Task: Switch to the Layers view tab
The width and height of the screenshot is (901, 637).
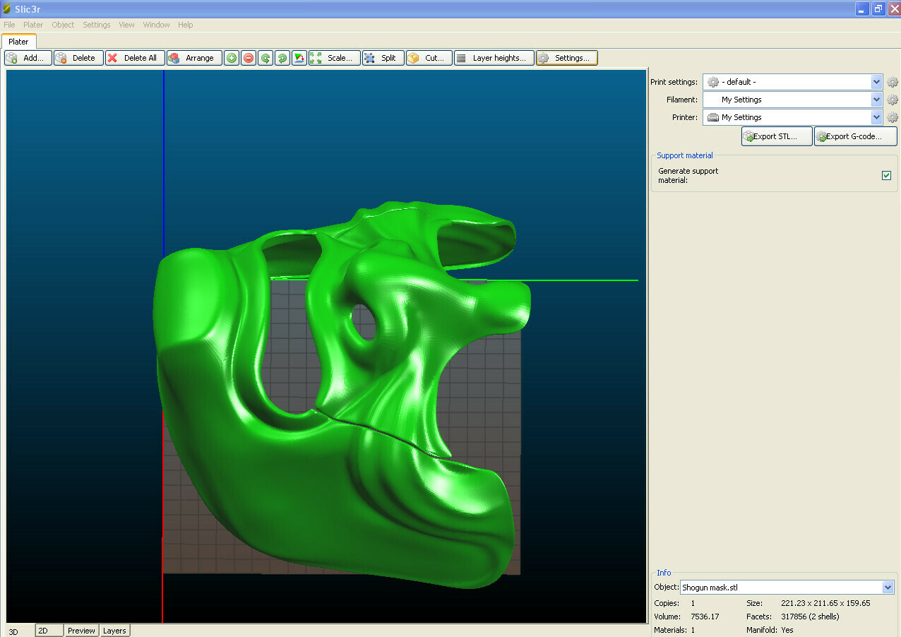Action: pyautogui.click(x=114, y=630)
